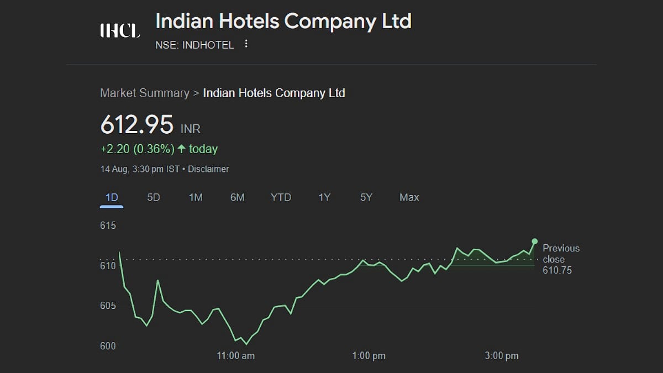Select the 1D time range tab
The height and width of the screenshot is (373, 663).
click(x=112, y=197)
